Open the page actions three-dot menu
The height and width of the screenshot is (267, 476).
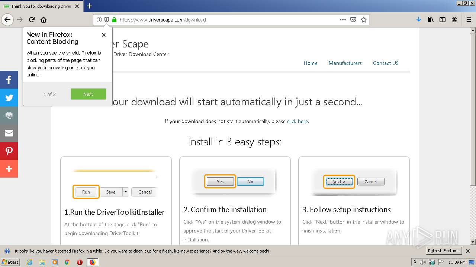(x=343, y=20)
